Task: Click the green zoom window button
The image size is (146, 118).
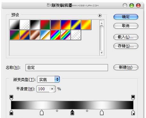Action: 132,5
